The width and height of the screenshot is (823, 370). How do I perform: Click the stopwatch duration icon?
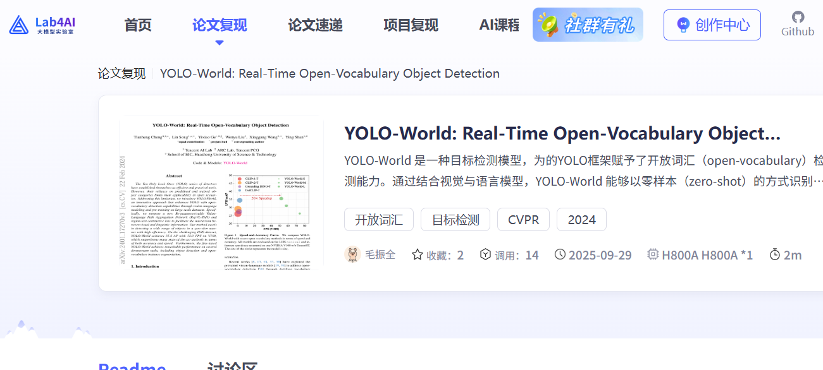(775, 254)
